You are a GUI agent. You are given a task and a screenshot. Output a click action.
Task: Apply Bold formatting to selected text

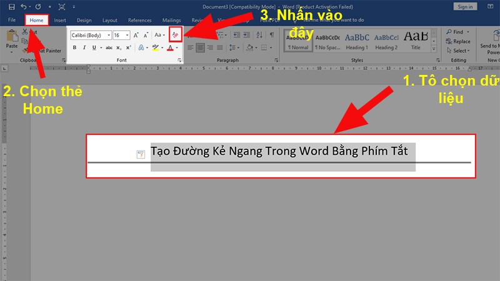[x=75, y=47]
